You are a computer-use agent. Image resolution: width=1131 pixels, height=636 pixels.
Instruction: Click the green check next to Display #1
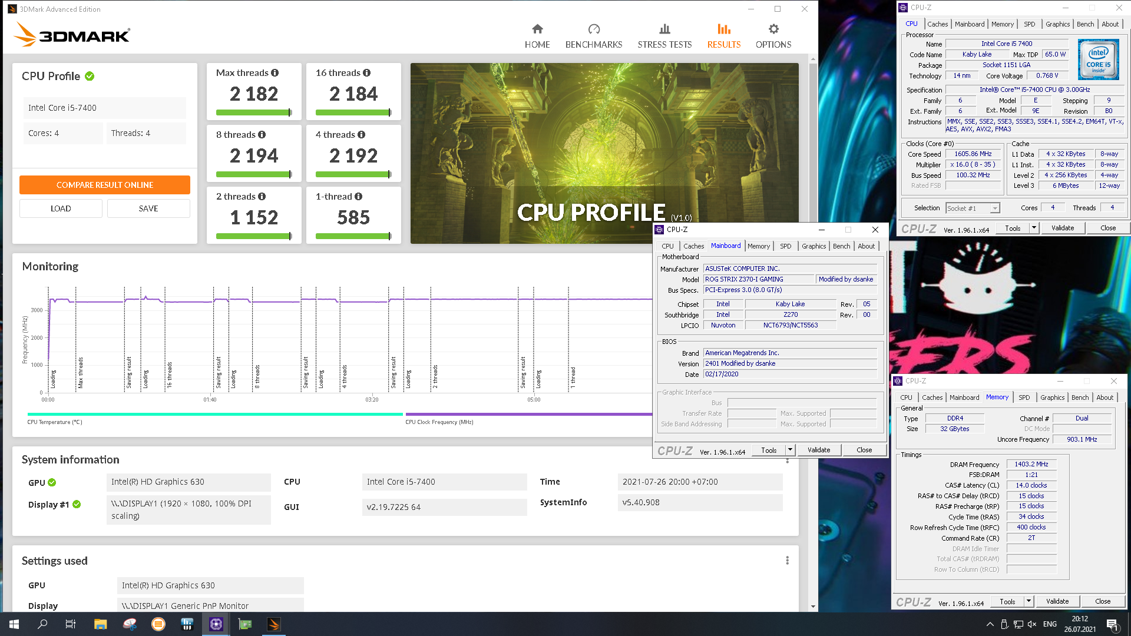tap(77, 505)
